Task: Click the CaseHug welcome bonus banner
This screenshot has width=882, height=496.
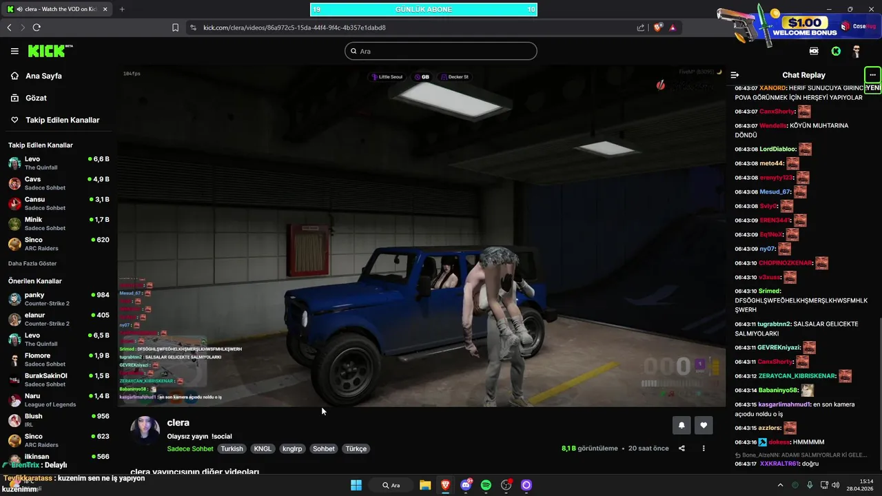Action: tap(799, 25)
